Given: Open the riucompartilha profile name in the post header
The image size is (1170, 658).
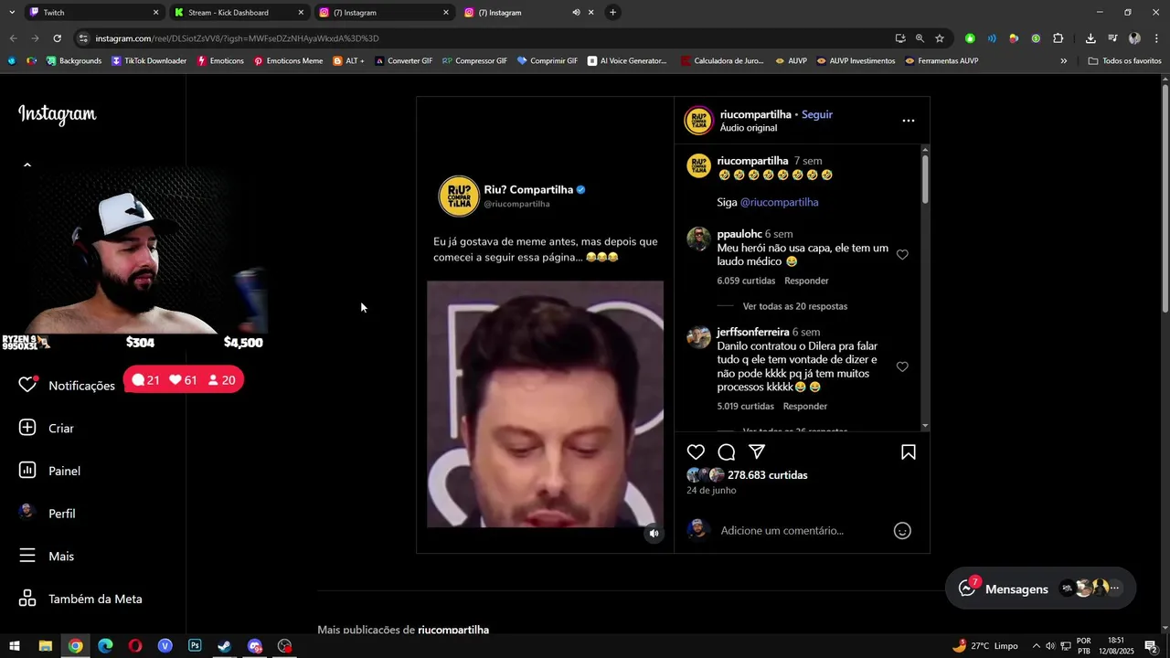Looking at the screenshot, I should [755, 115].
